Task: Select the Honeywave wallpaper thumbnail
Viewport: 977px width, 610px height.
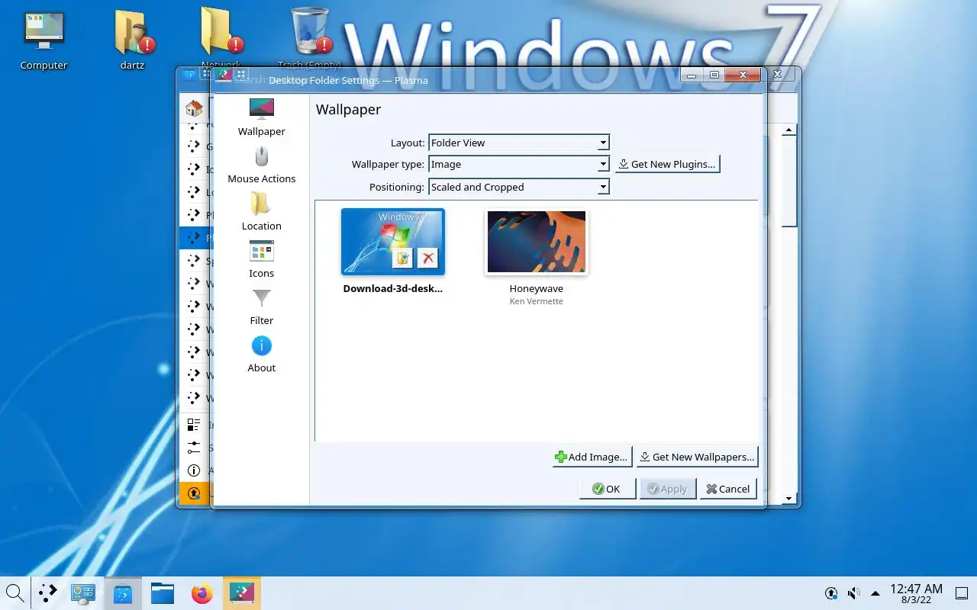Action: [x=537, y=242]
